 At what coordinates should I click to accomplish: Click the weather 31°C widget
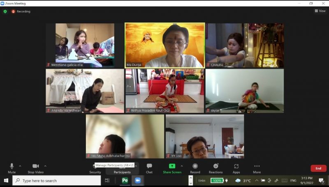(243, 180)
